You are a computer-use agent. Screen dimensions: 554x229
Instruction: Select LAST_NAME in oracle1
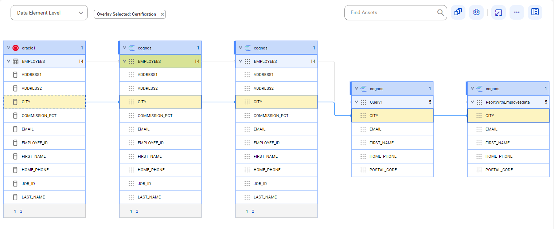tap(44, 197)
